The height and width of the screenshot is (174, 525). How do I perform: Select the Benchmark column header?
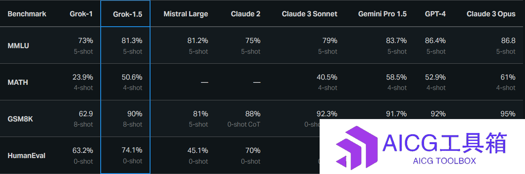pyautogui.click(x=27, y=14)
